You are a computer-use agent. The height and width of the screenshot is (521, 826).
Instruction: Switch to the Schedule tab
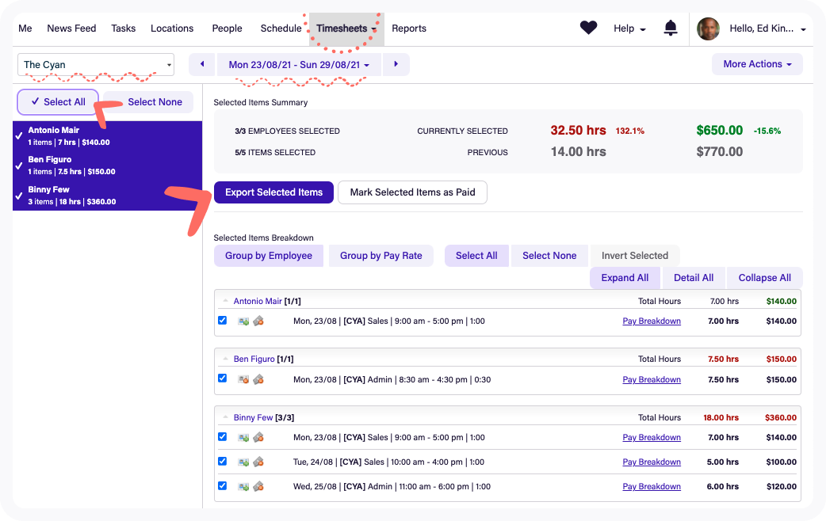(x=281, y=29)
